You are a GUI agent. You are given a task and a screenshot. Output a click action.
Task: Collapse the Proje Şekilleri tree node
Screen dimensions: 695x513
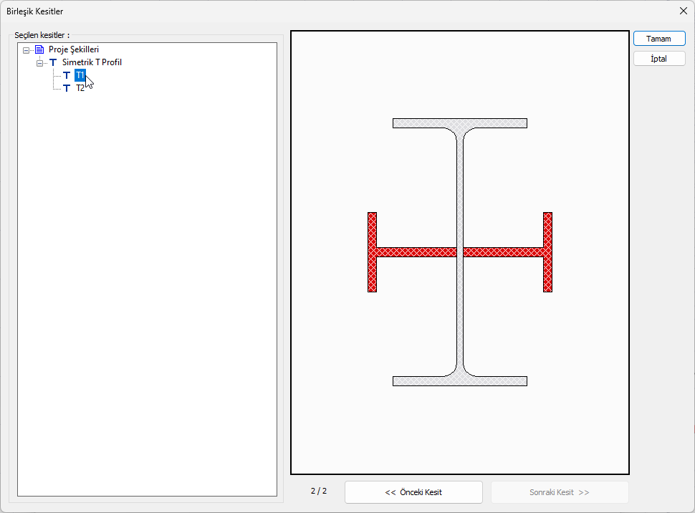(x=26, y=50)
